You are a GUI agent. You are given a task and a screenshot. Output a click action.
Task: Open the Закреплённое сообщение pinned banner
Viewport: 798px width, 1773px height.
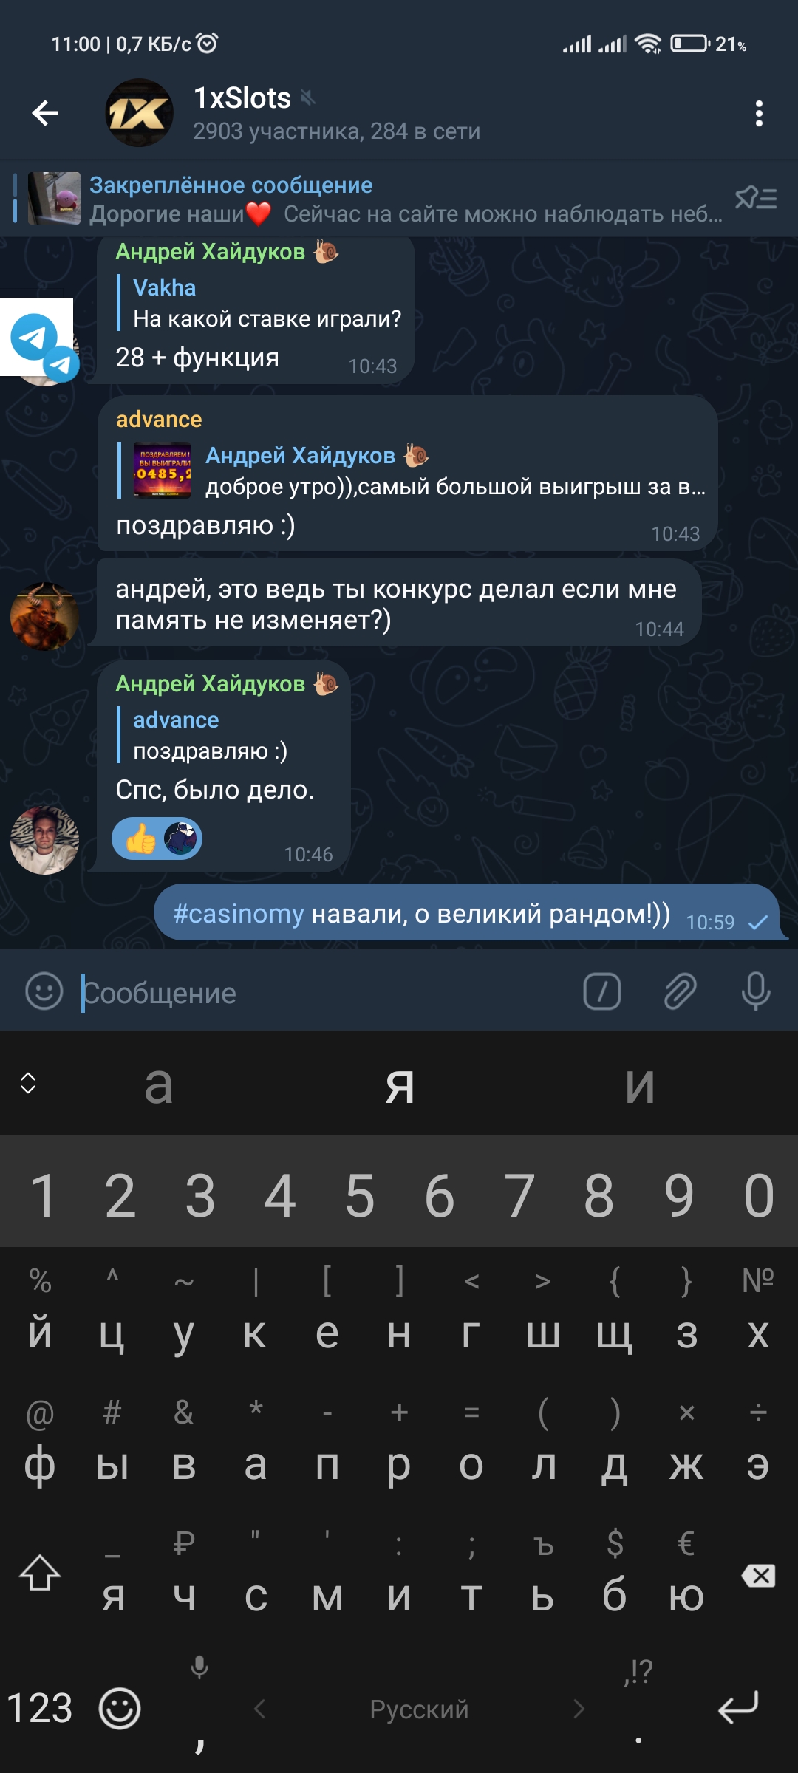(369, 198)
